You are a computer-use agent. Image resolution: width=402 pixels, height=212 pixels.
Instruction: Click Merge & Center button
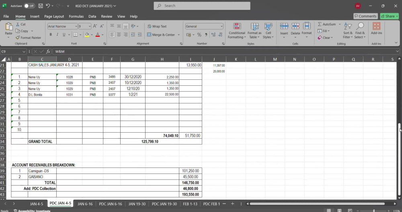(x=161, y=35)
